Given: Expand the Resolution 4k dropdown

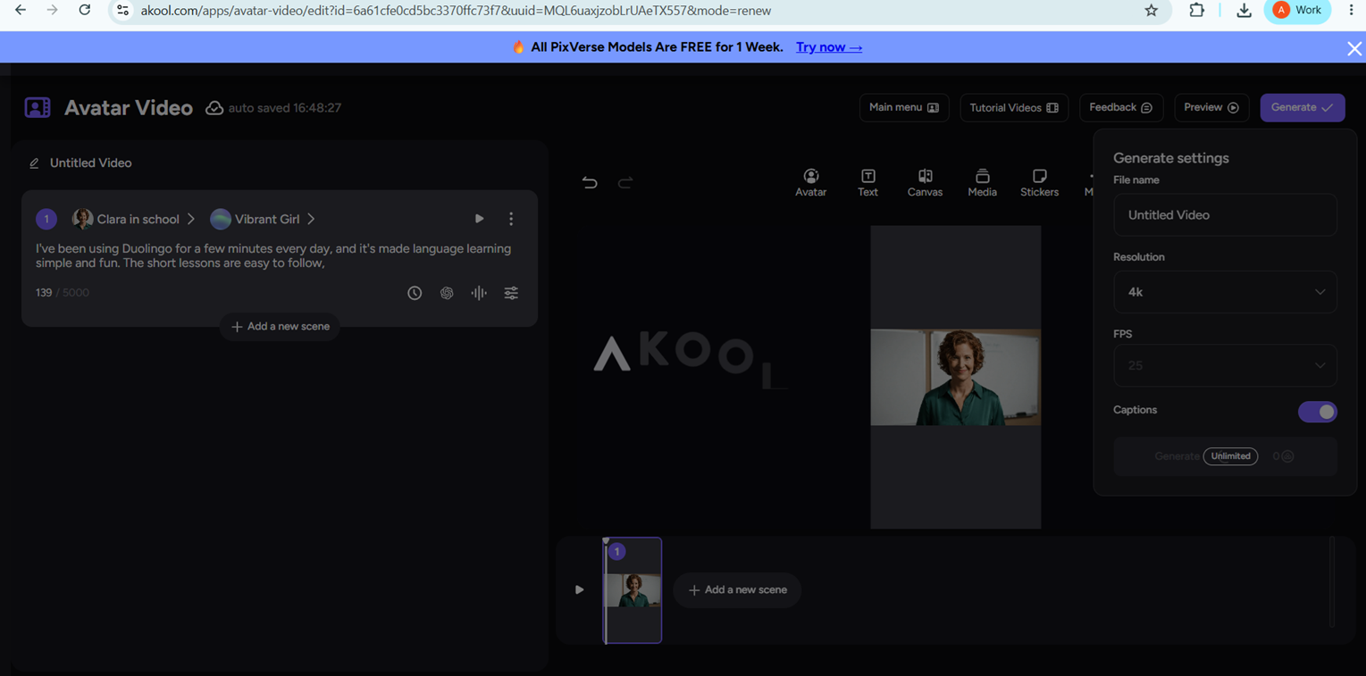Looking at the screenshot, I should pos(1225,292).
